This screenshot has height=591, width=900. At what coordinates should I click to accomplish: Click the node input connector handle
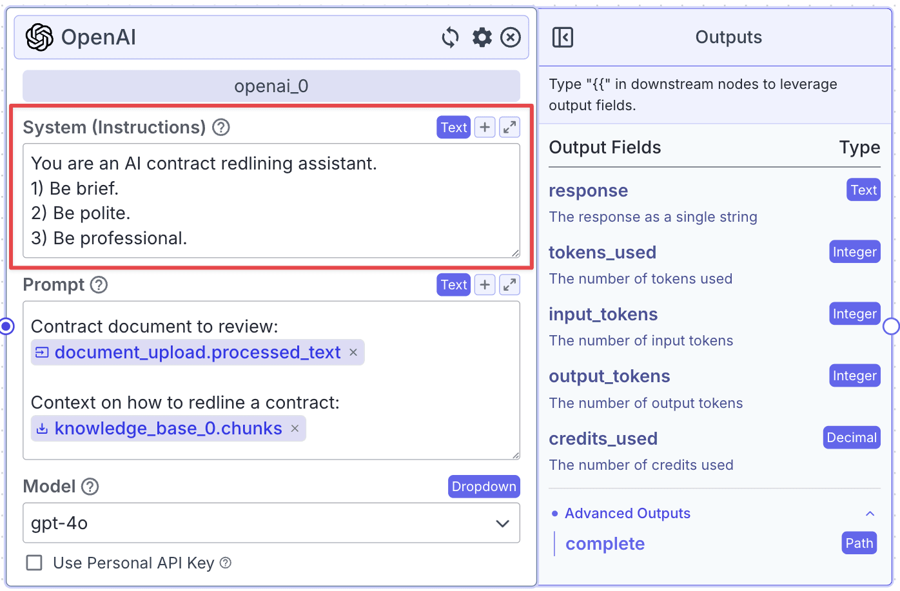(x=7, y=327)
